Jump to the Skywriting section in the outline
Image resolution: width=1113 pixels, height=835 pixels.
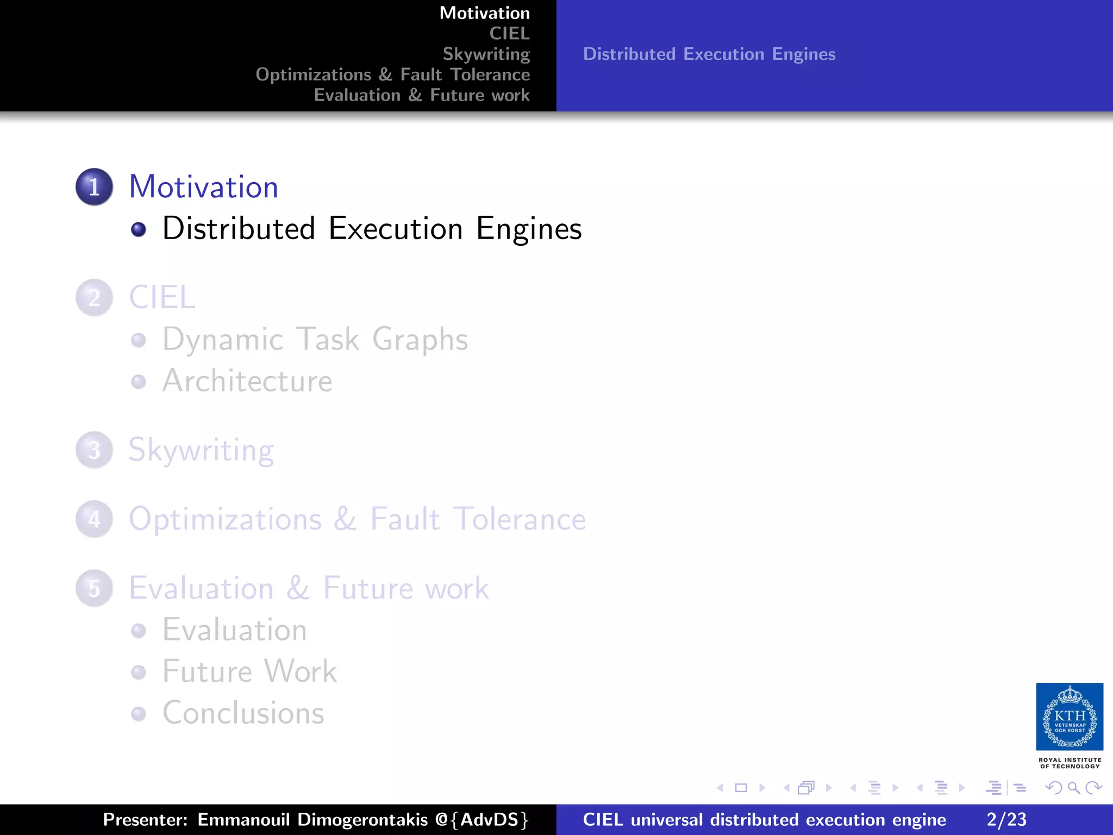tap(202, 451)
